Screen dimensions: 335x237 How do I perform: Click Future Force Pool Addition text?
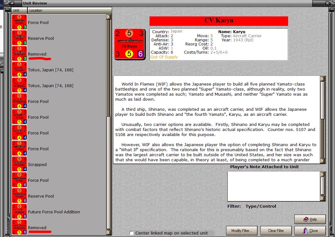coord(54,212)
